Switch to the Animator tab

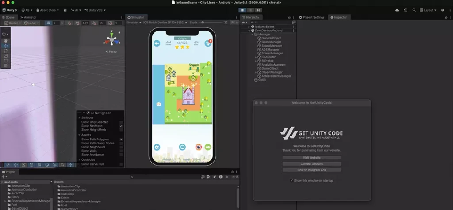pos(28,17)
